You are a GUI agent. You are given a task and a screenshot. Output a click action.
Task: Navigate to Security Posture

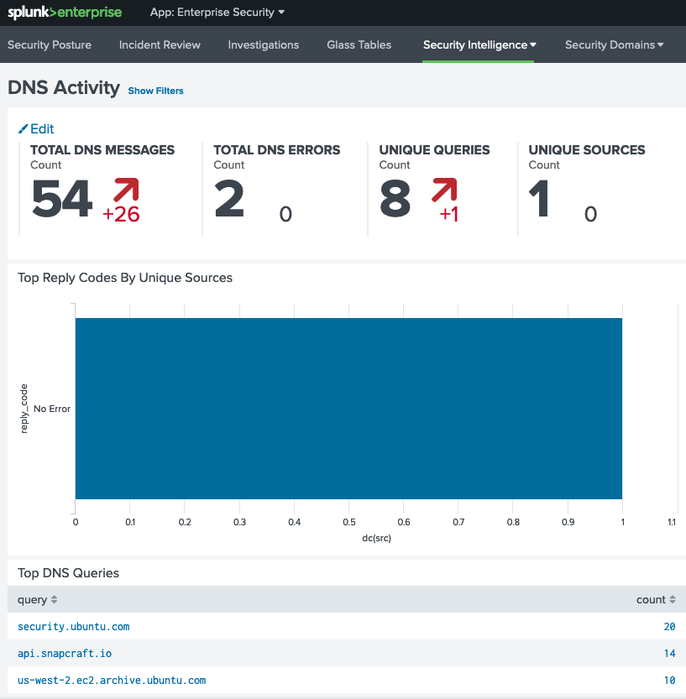click(50, 45)
